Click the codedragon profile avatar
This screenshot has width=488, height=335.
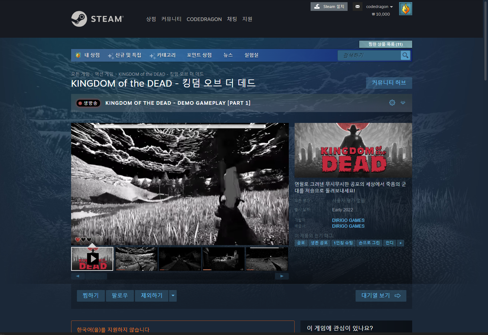pyautogui.click(x=405, y=9)
